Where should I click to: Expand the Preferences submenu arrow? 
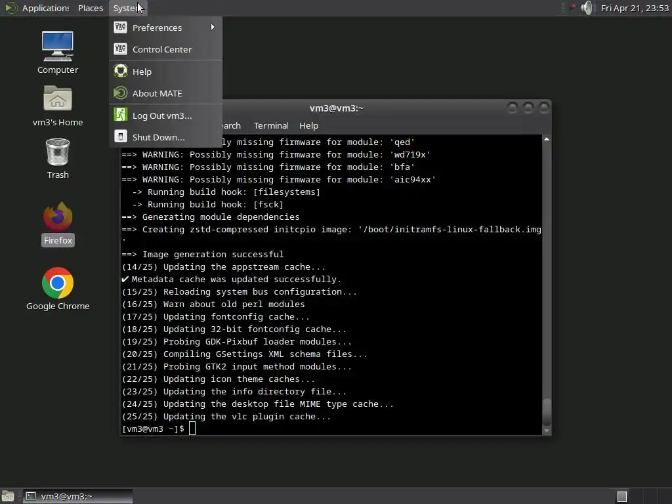click(213, 27)
